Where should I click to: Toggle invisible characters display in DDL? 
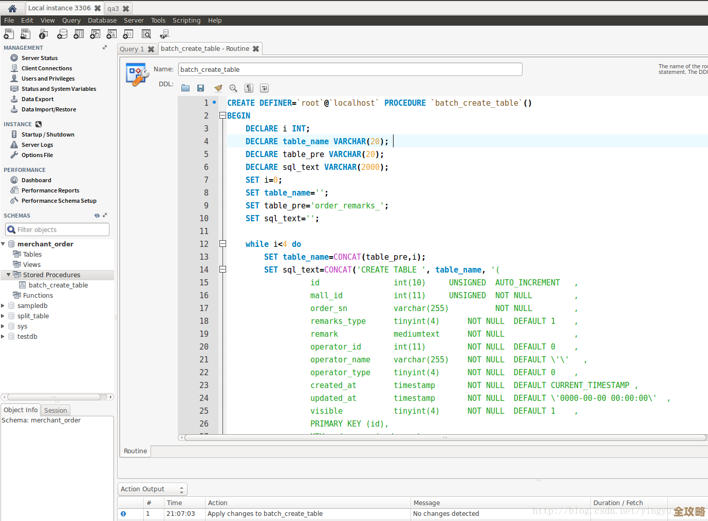[249, 88]
